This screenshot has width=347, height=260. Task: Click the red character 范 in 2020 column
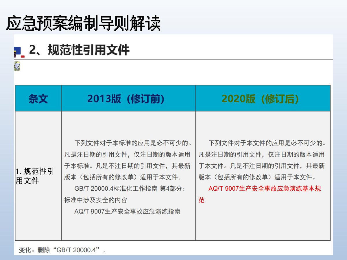[x=202, y=200]
